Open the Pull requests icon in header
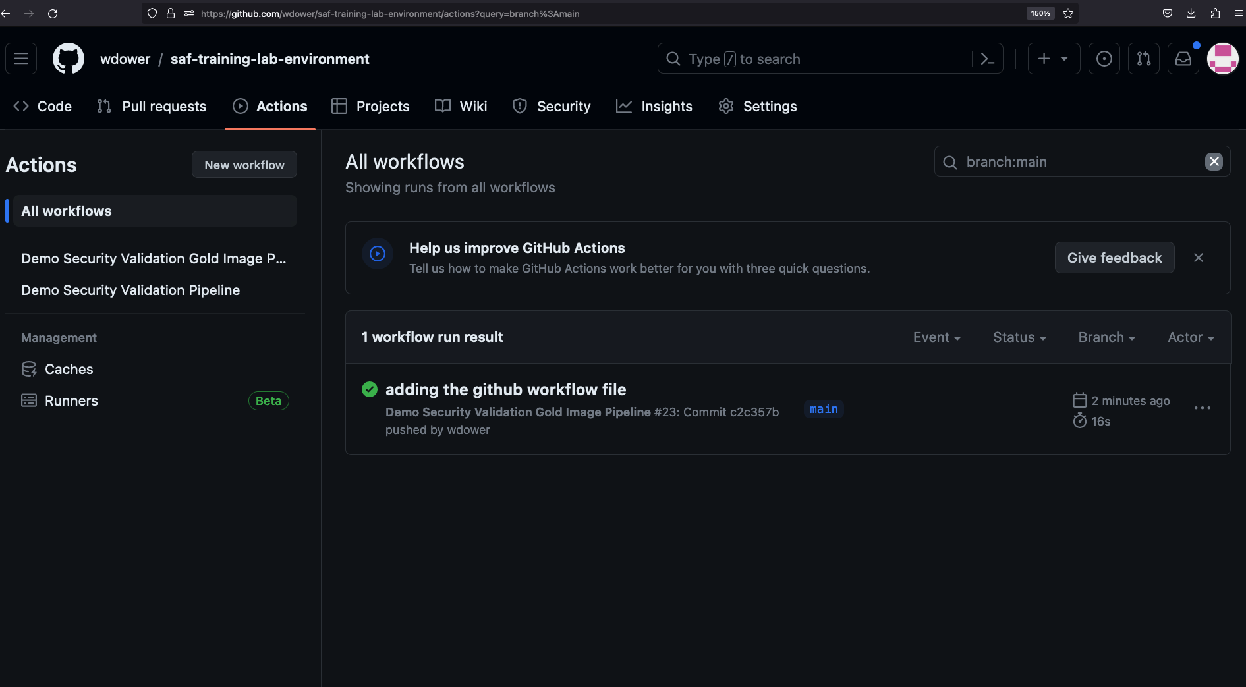The height and width of the screenshot is (687, 1246). pyautogui.click(x=1143, y=59)
